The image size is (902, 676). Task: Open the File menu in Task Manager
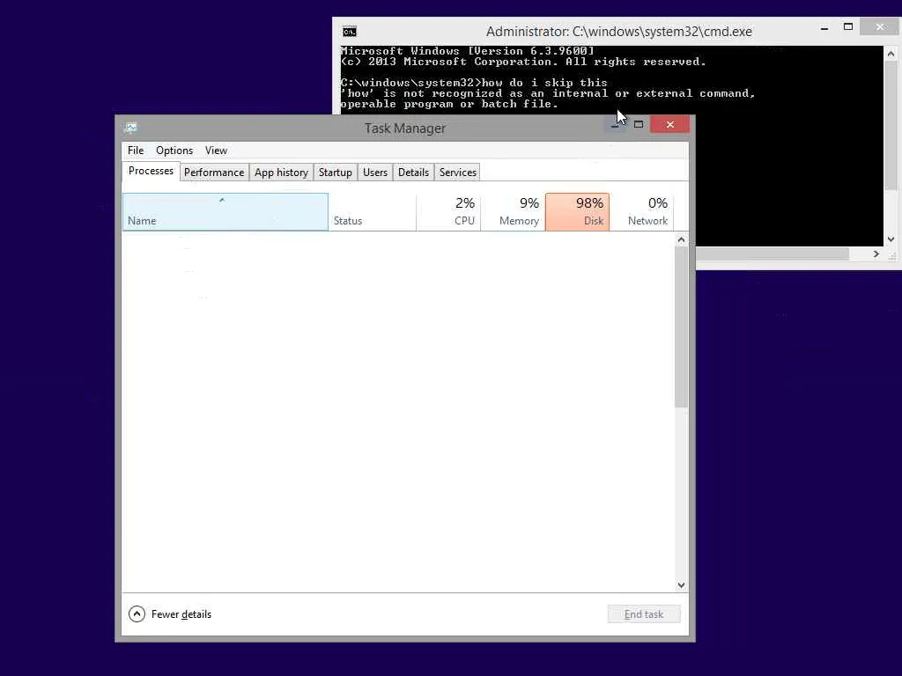[136, 151]
